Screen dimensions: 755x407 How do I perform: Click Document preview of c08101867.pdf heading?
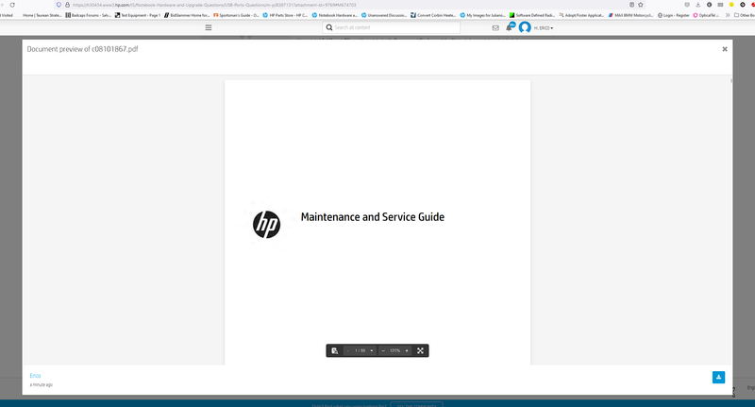point(82,49)
